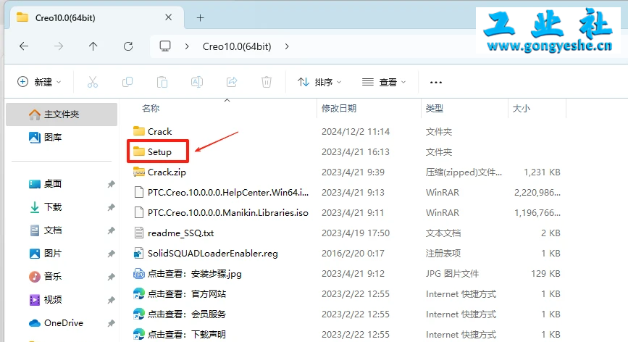Click the 注册表项 type cell
The width and height of the screenshot is (628, 342).
pos(443,254)
